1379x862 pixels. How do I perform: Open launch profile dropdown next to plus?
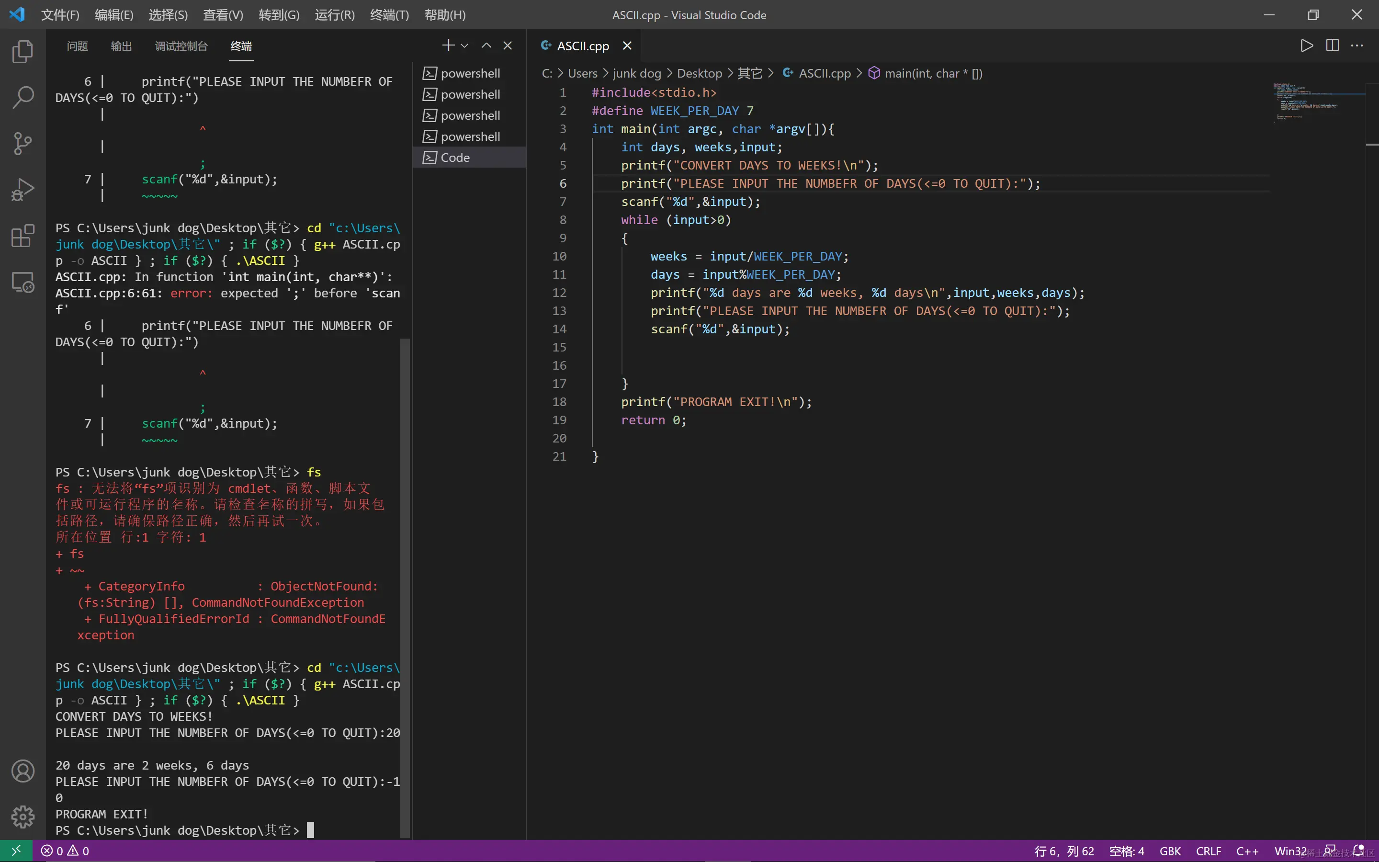[x=464, y=45]
